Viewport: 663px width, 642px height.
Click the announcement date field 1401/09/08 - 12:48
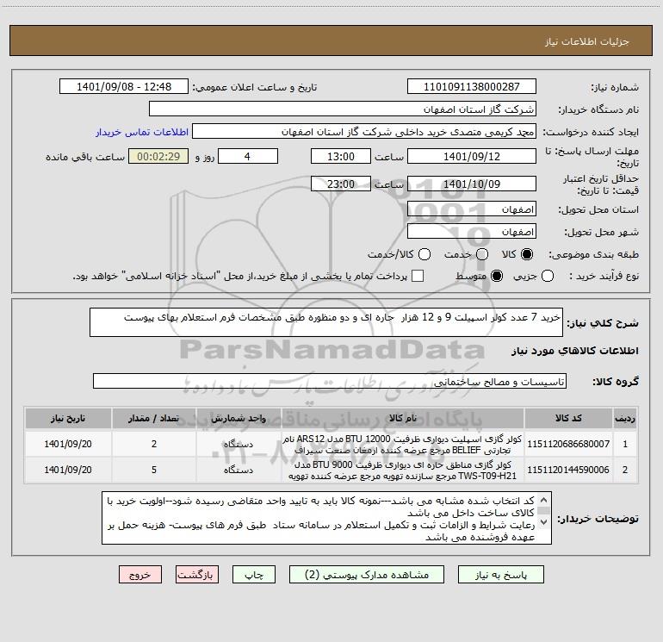tap(124, 87)
